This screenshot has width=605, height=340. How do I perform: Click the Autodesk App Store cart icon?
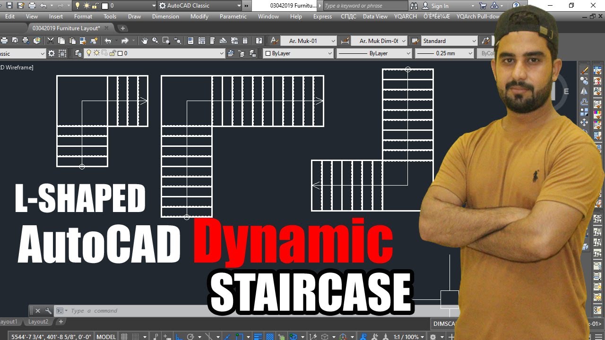point(483,6)
